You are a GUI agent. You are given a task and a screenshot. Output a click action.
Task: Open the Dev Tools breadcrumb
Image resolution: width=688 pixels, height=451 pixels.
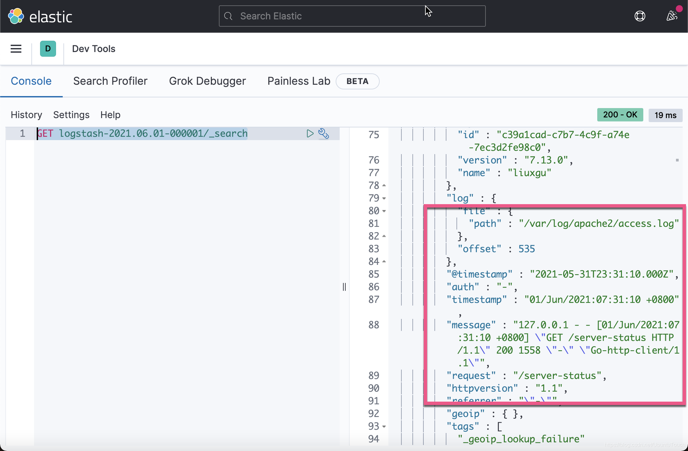94,49
